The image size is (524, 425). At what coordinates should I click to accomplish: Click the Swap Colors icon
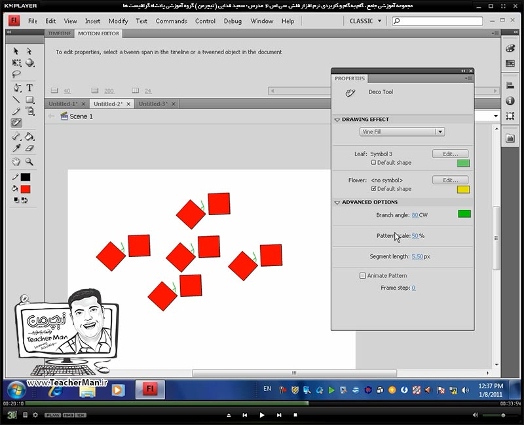[24, 200]
